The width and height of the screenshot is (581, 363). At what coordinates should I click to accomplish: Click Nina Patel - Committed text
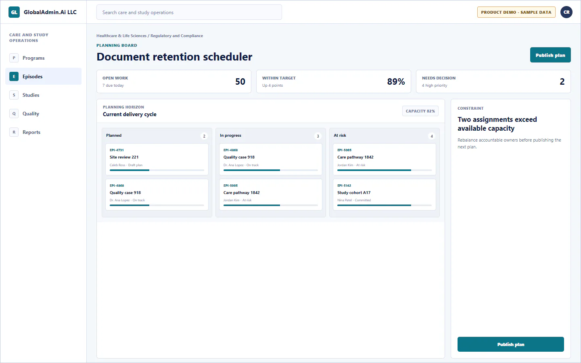(354, 200)
